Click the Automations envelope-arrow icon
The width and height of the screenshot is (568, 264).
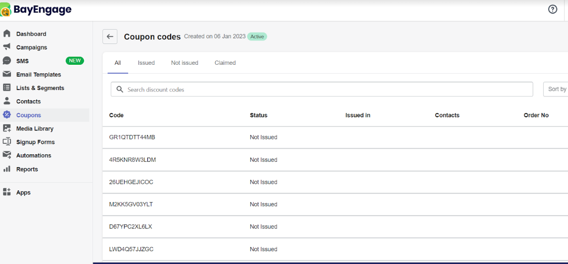[6, 155]
